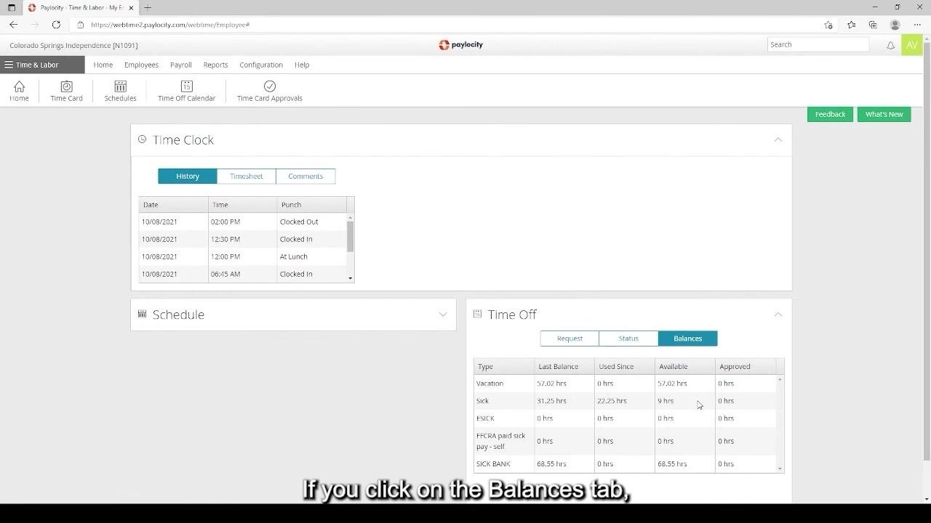Open the Time Card icon
The height and width of the screenshot is (523, 931).
(x=66, y=91)
